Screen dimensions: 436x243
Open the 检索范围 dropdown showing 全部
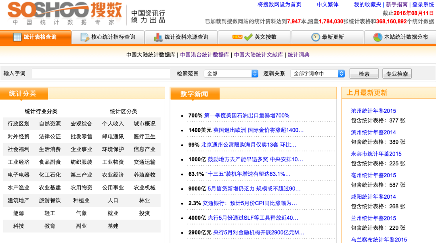click(x=231, y=74)
